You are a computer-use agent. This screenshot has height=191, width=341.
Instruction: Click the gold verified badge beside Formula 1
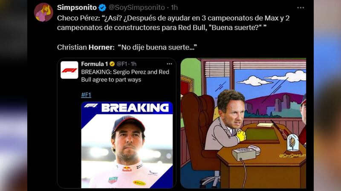(x=112, y=64)
